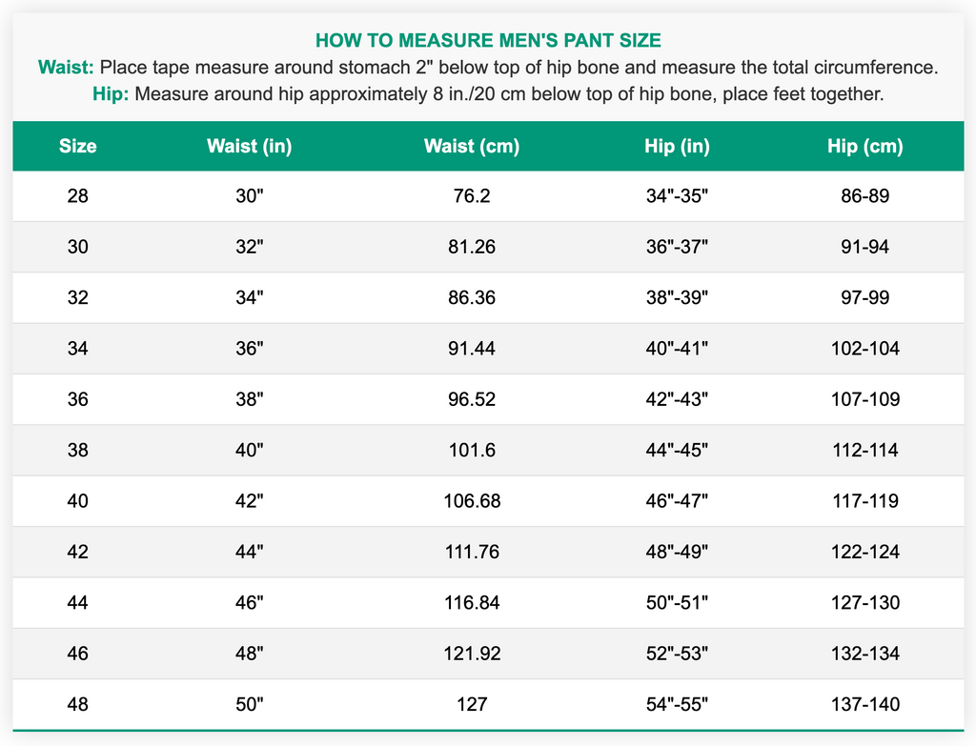Click the Waist (in) column header
976x746 pixels.
coord(249,147)
